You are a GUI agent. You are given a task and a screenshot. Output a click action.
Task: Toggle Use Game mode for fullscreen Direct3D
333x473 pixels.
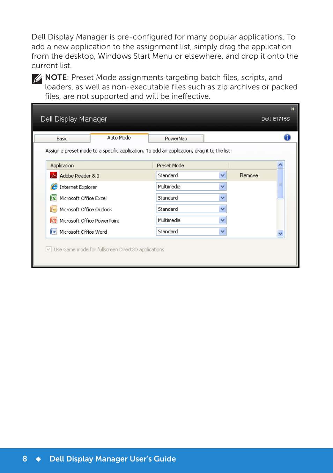pos(49,249)
